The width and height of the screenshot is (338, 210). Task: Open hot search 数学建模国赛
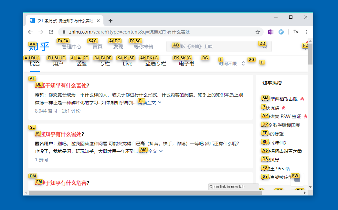click(281, 125)
